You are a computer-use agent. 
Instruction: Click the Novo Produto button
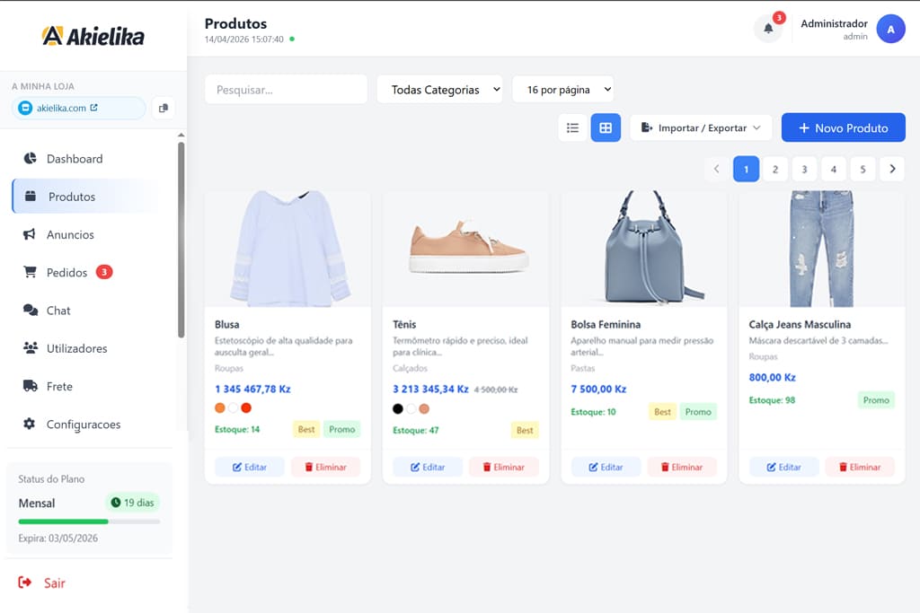(x=843, y=127)
